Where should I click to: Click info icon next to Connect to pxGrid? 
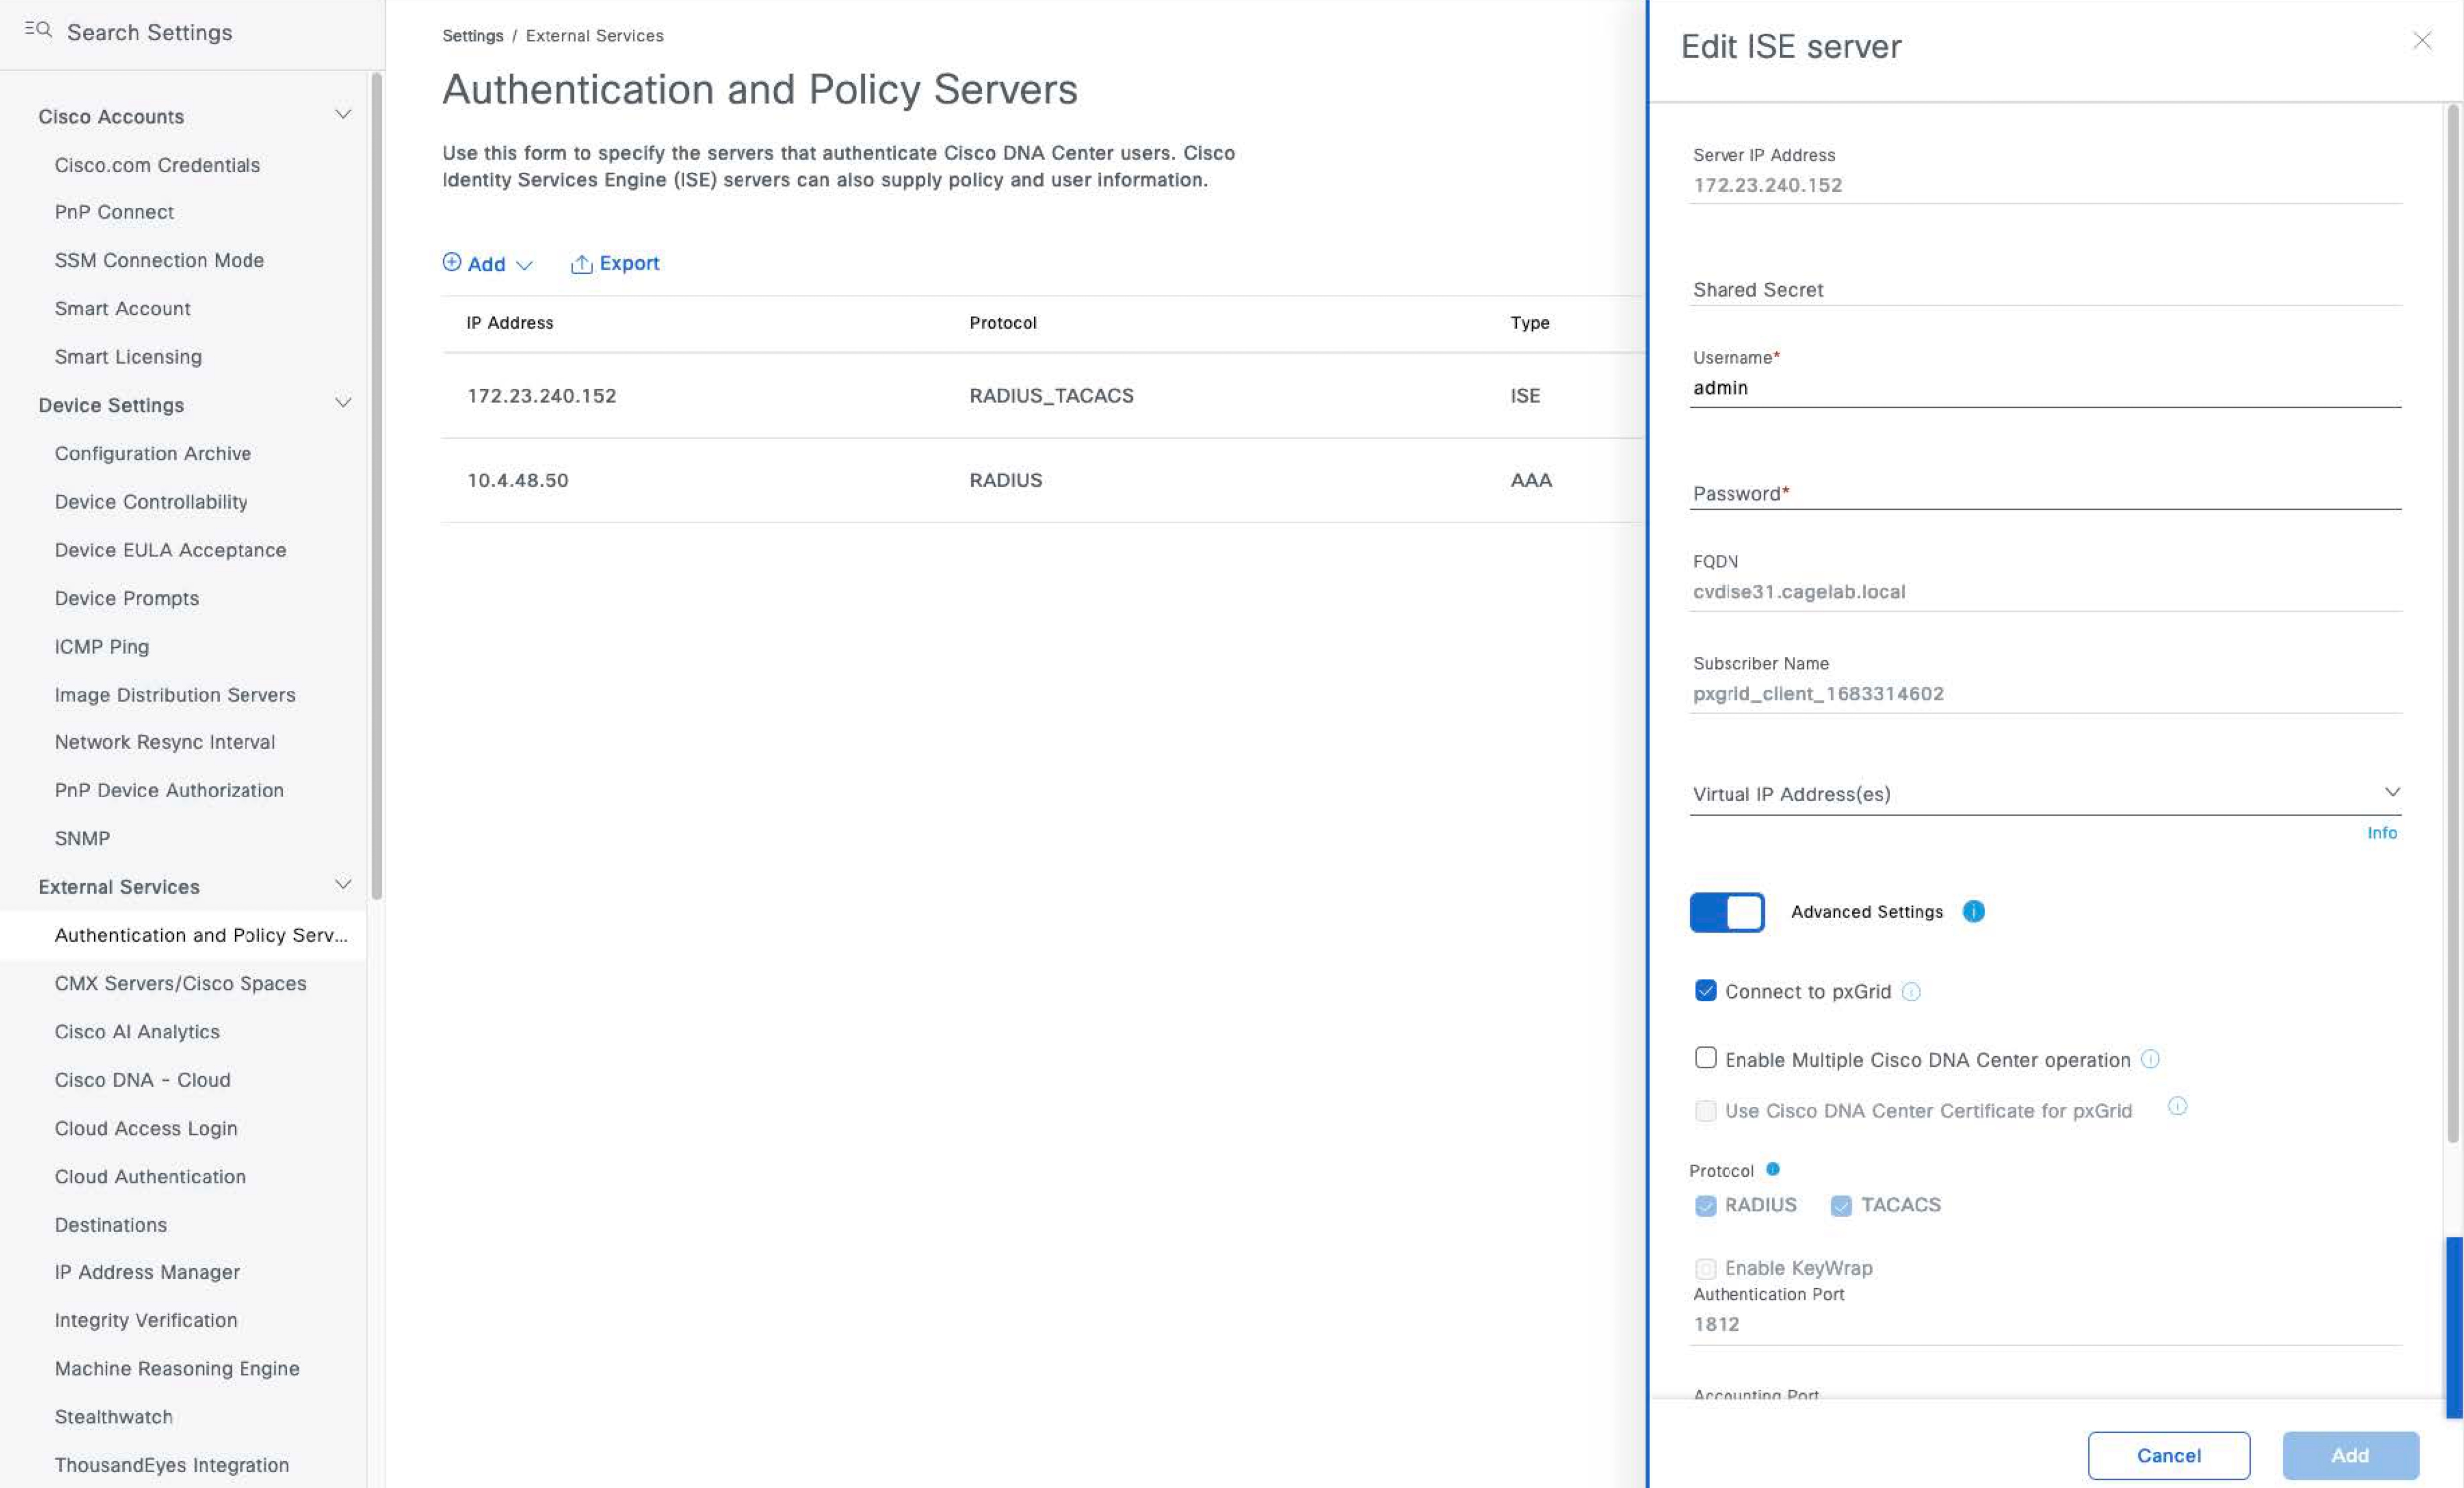1911,991
